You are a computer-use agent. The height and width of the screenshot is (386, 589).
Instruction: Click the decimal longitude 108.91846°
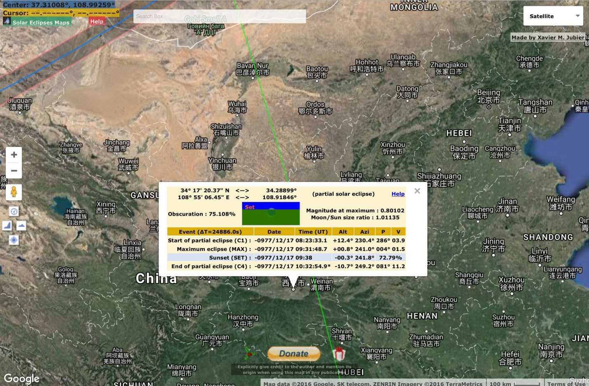tap(280, 197)
